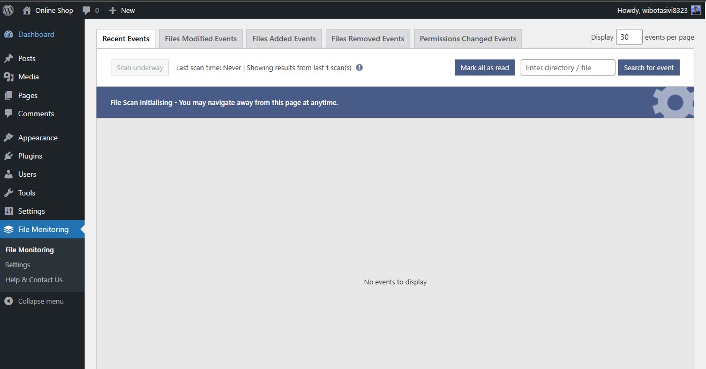
Task: Select the File Monitoring submenu link
Action: [29, 250]
